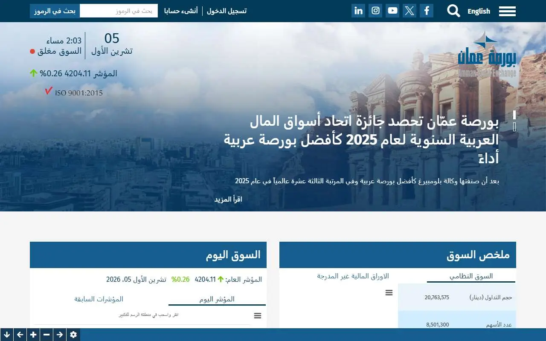546x341 pixels.
Task: Switch to الاوراق المالية غير المدرجة tab
Action: click(353, 276)
